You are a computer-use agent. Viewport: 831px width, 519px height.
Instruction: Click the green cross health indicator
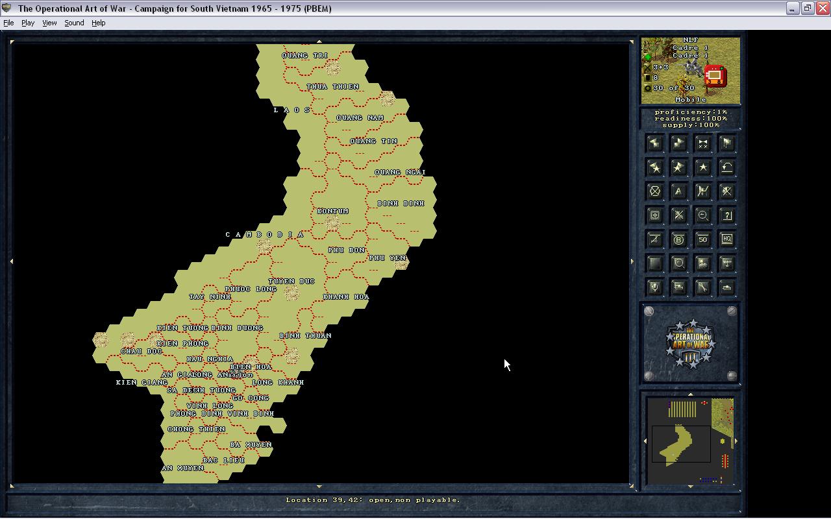(647, 57)
